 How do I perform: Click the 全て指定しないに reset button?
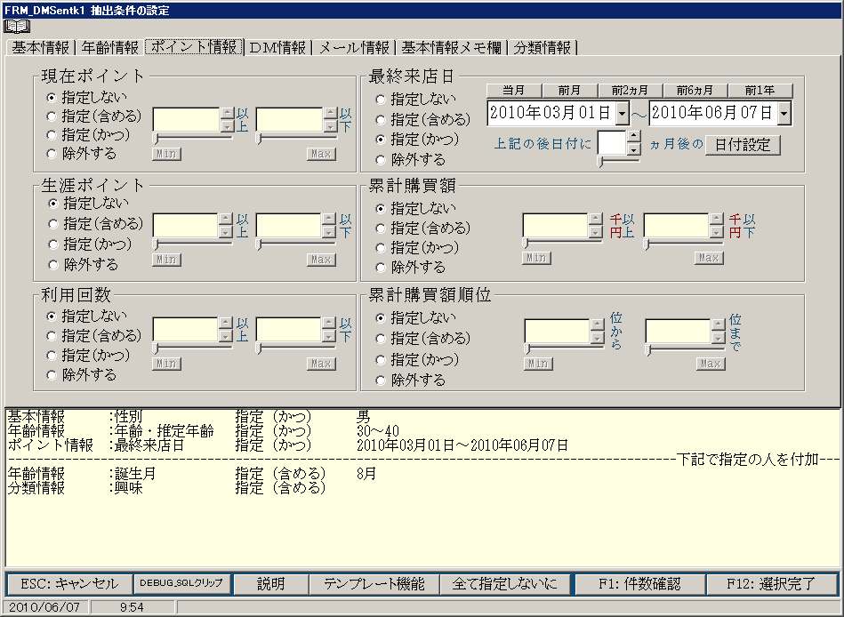click(x=504, y=584)
